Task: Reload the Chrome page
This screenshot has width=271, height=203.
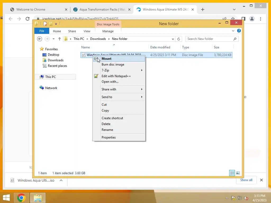Action: tap(28, 19)
